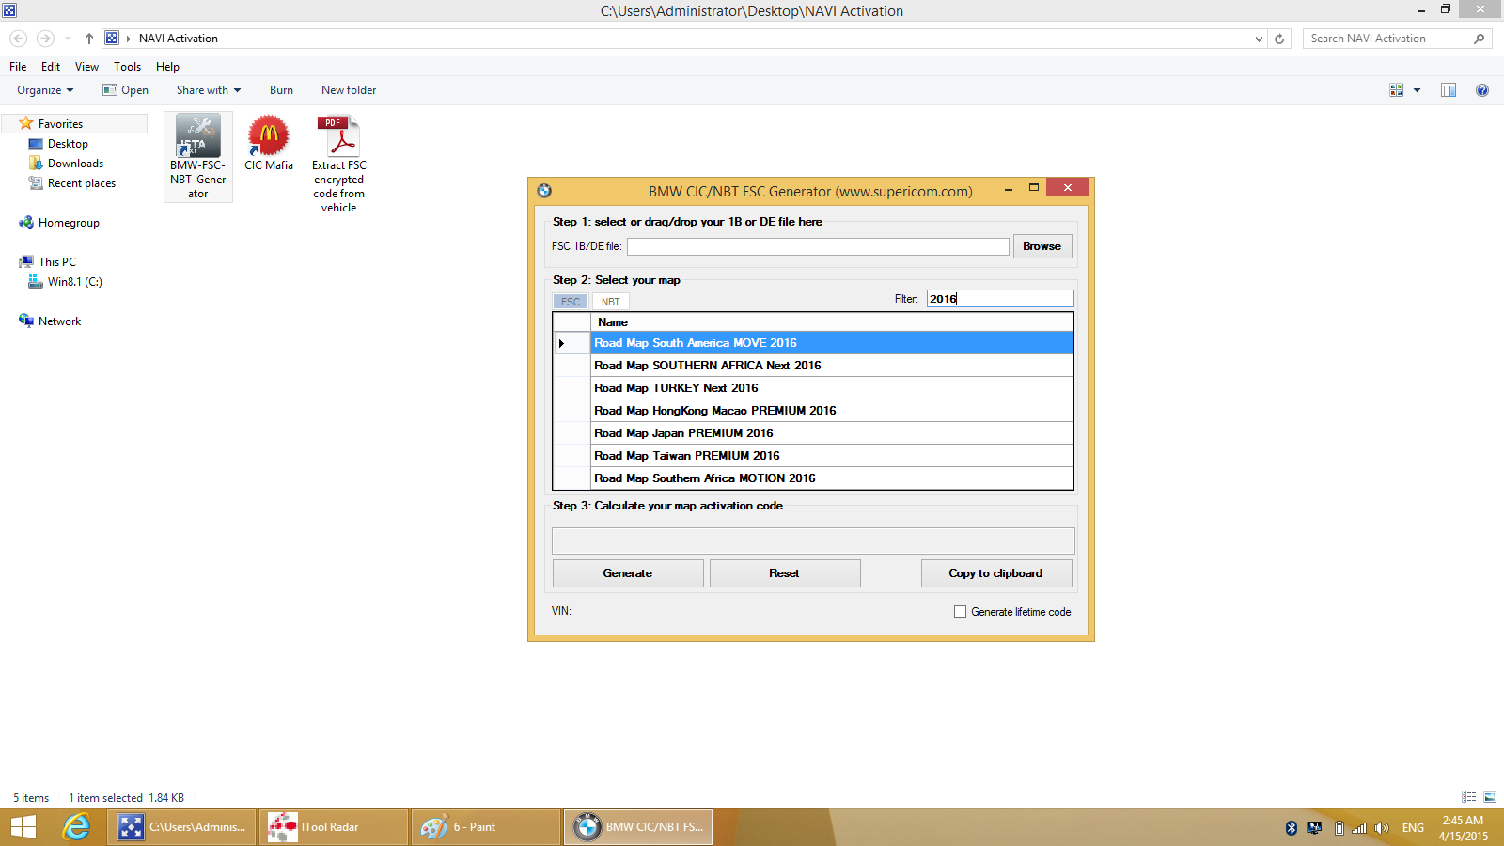
Task: Open view options dropdown arrow
Action: click(1417, 90)
